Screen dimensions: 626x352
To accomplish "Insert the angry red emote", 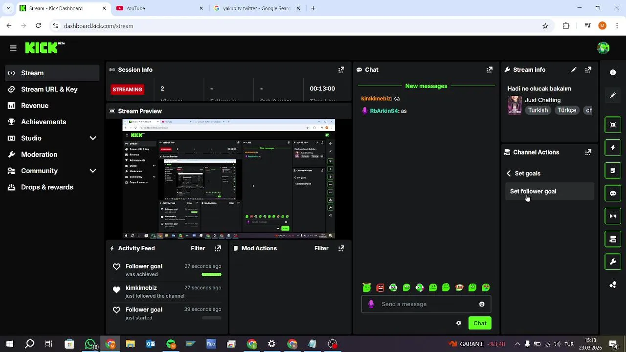I will point(380,287).
